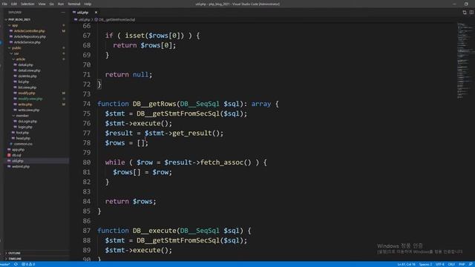The image size is (475, 267).
Task: Open the Terminal menu
Action: [x=74, y=4]
